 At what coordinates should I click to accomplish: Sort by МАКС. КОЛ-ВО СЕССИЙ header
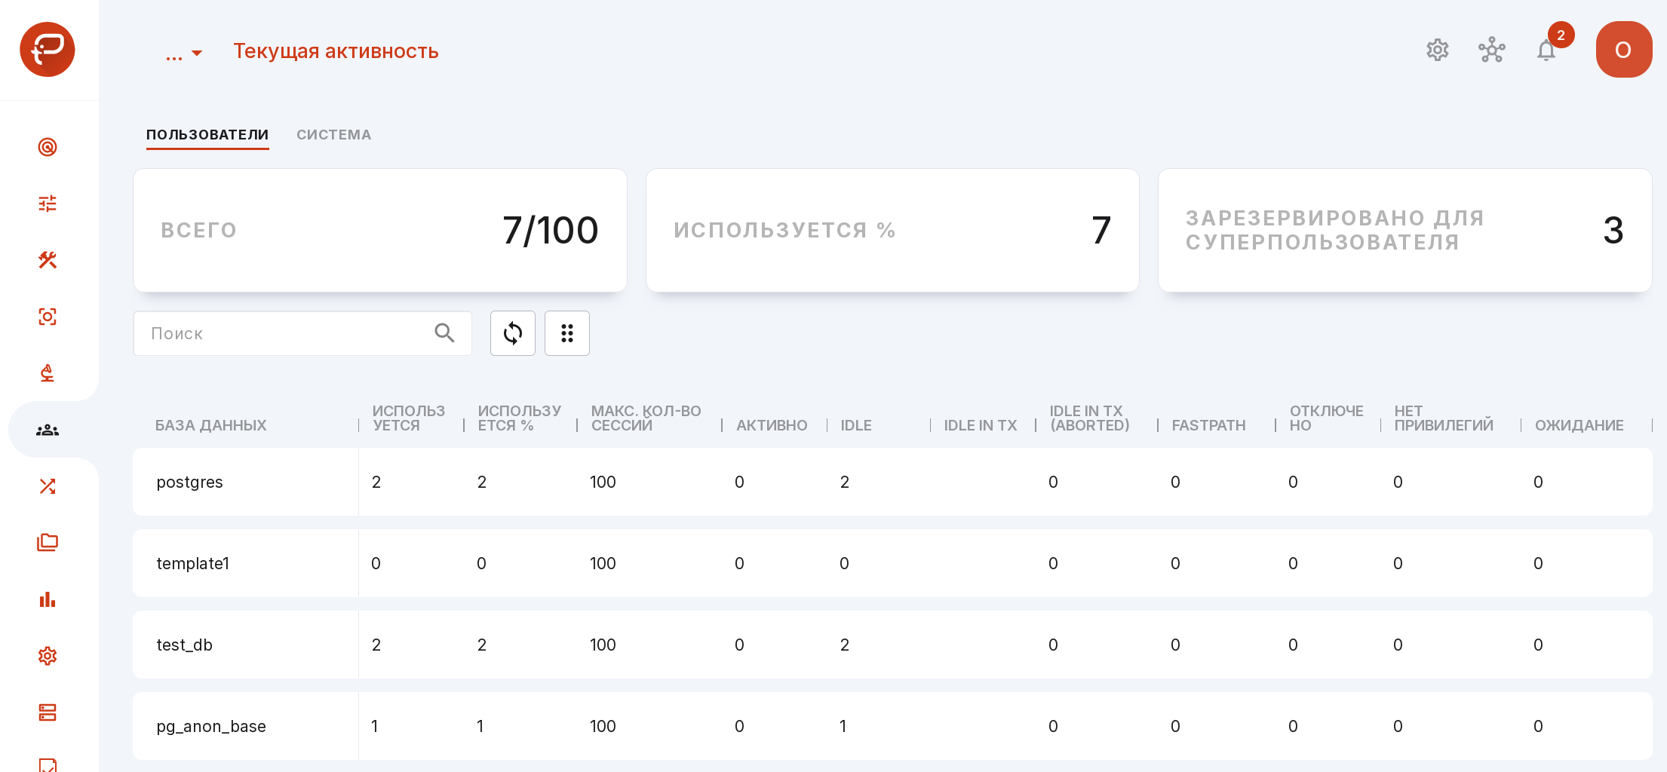click(646, 418)
